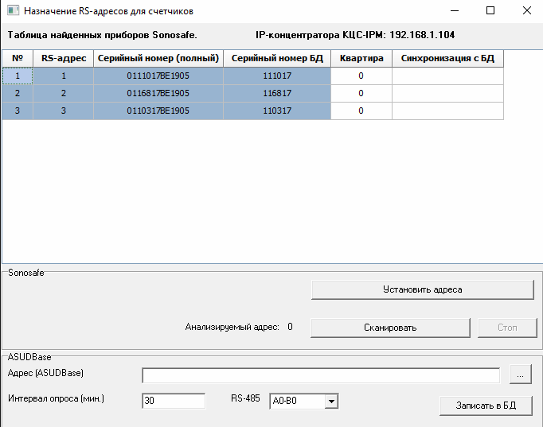Click Синхронизация с БД column header
Screen dimensions: 543x427
(447, 59)
